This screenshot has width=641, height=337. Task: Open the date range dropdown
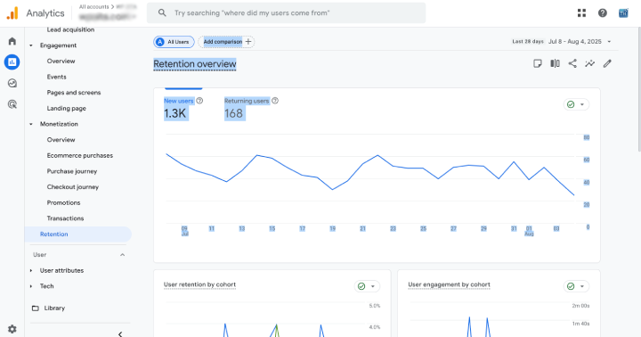(x=609, y=42)
